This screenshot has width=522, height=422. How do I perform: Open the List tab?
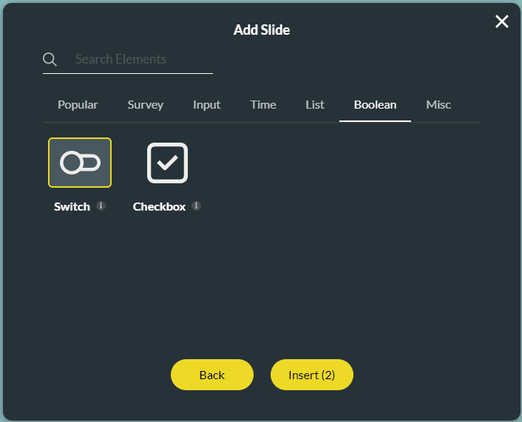[x=315, y=105]
